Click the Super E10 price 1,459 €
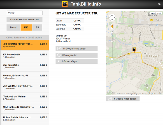This screenshot has width=163, height=125. [x=77, y=25]
